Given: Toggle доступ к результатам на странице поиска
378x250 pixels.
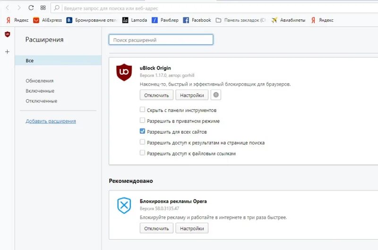Looking at the screenshot, I should point(143,142).
